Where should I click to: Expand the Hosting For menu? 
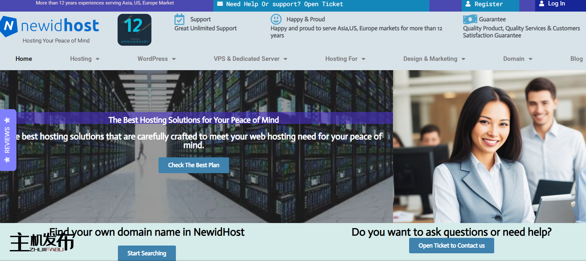click(x=345, y=59)
